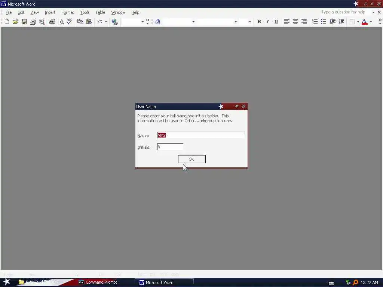
Task: Click the orange magnifier tray icon
Action: click(x=355, y=283)
